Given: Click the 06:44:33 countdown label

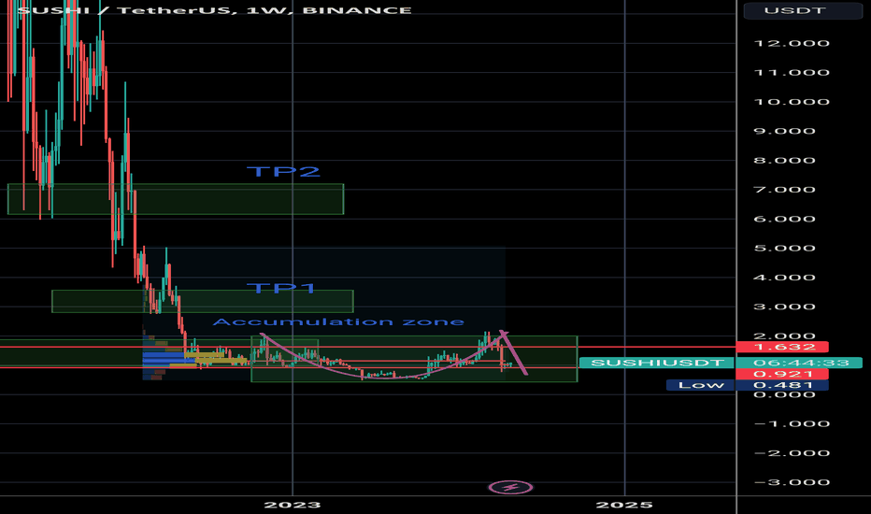Looking at the screenshot, I should (799, 363).
